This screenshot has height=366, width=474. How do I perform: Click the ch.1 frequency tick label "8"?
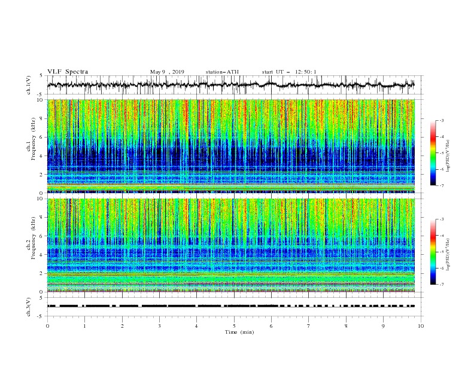[x=41, y=118]
